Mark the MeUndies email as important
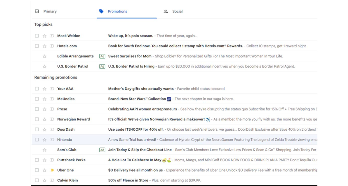This screenshot has width=348, height=186. (52, 99)
